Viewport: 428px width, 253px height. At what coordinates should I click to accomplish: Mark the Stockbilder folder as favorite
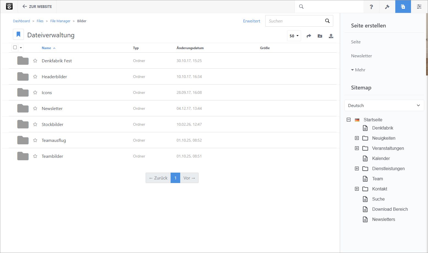[35, 124]
